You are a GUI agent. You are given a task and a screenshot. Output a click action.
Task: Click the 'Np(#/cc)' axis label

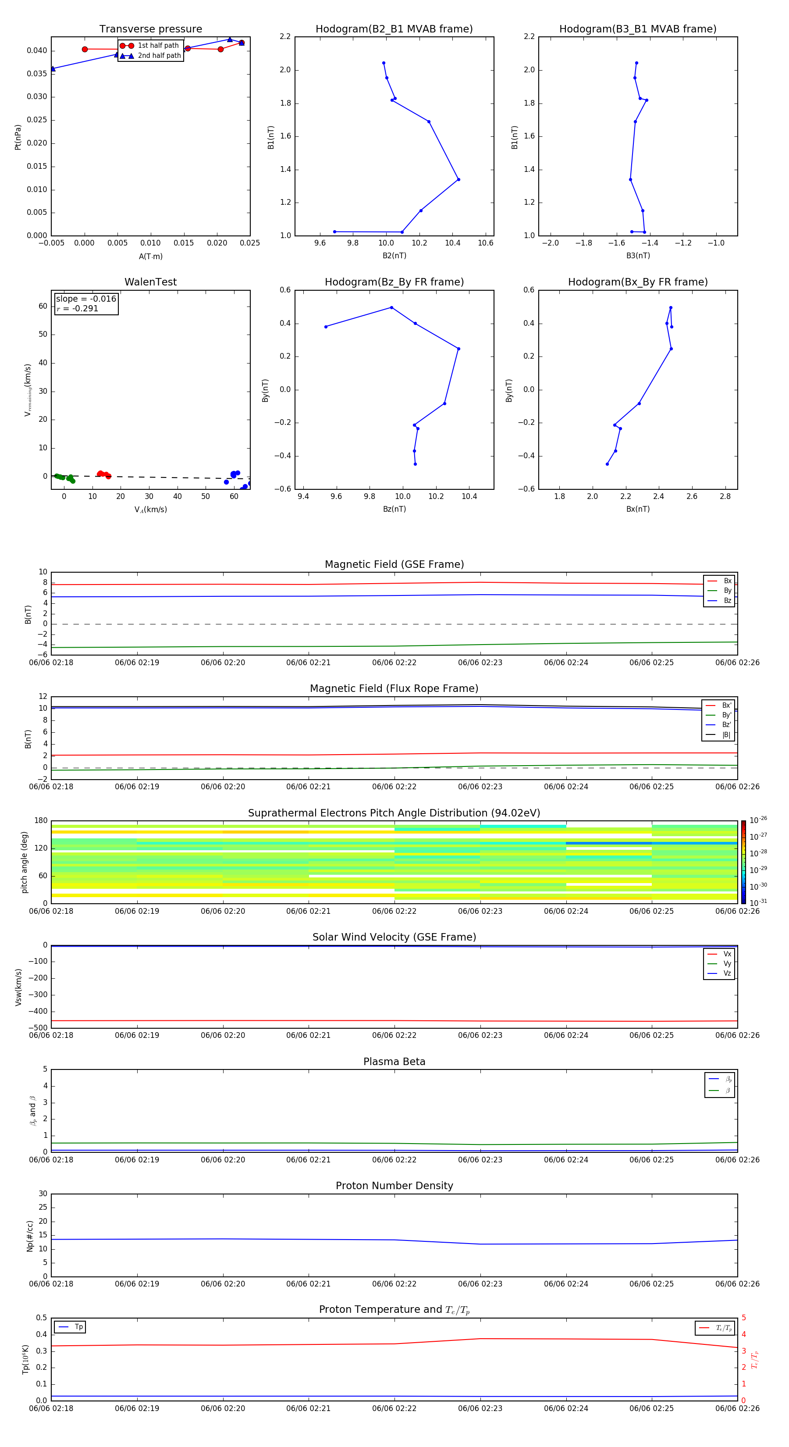point(30,1236)
